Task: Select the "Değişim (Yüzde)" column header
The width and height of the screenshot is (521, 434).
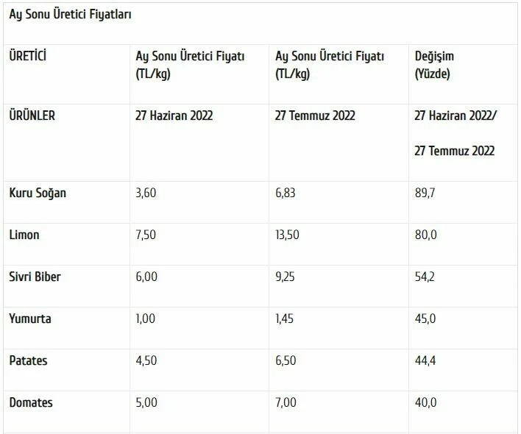Action: click(x=441, y=65)
